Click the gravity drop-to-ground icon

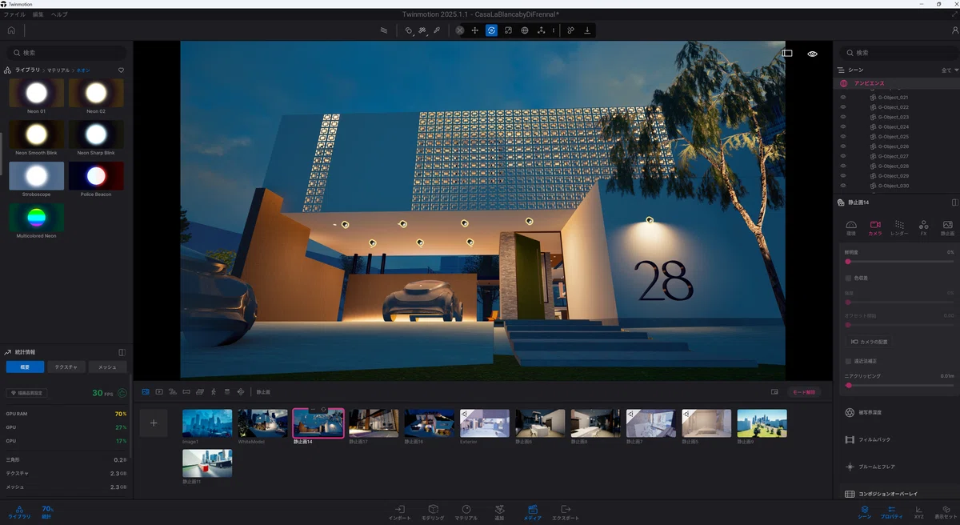(587, 30)
